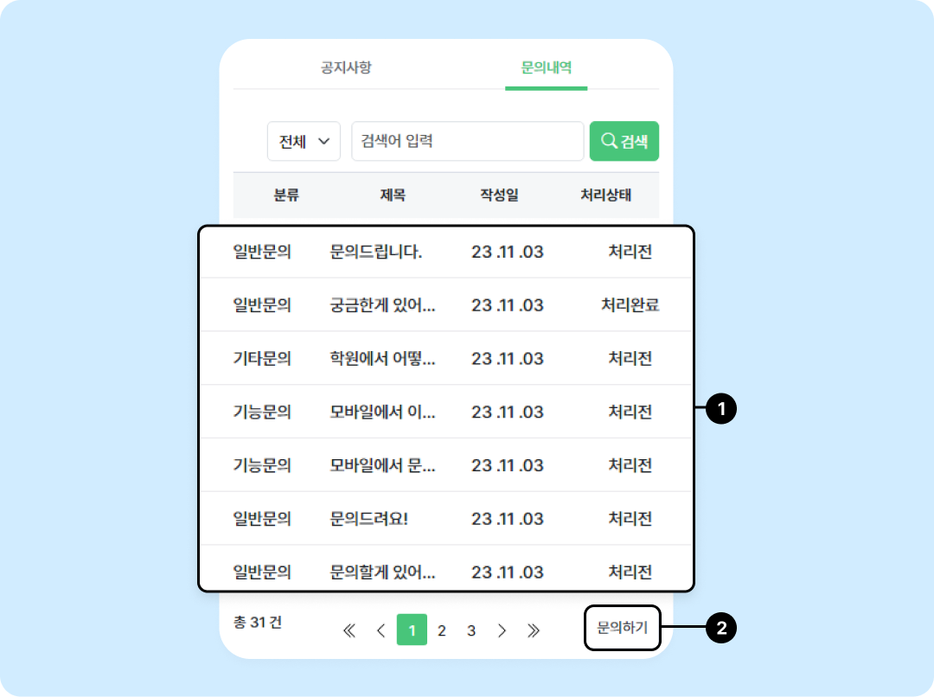Viewport: 934px width, 697px height.
Task: Click the 작성일 column header
Action: coord(499,195)
